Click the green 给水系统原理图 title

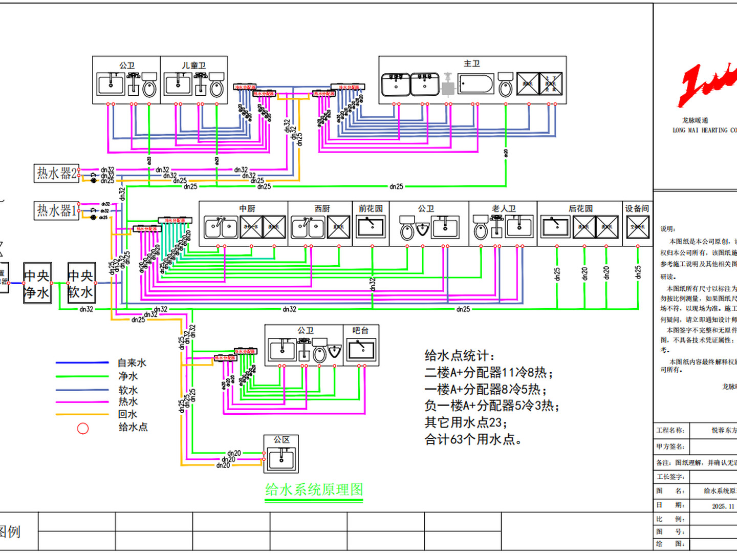pos(314,490)
